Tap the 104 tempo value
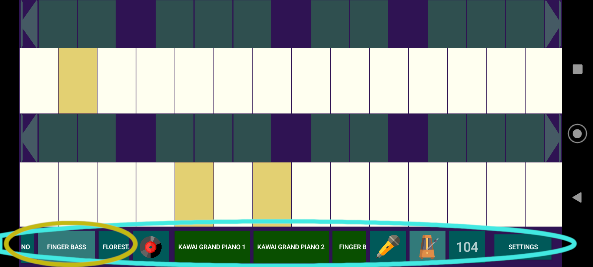This screenshot has width=593, height=267. (467, 247)
